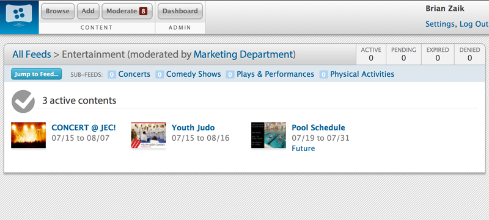This screenshot has height=220, width=489.
Task: Click the Future link under Pool Schedule
Action: 303,149
